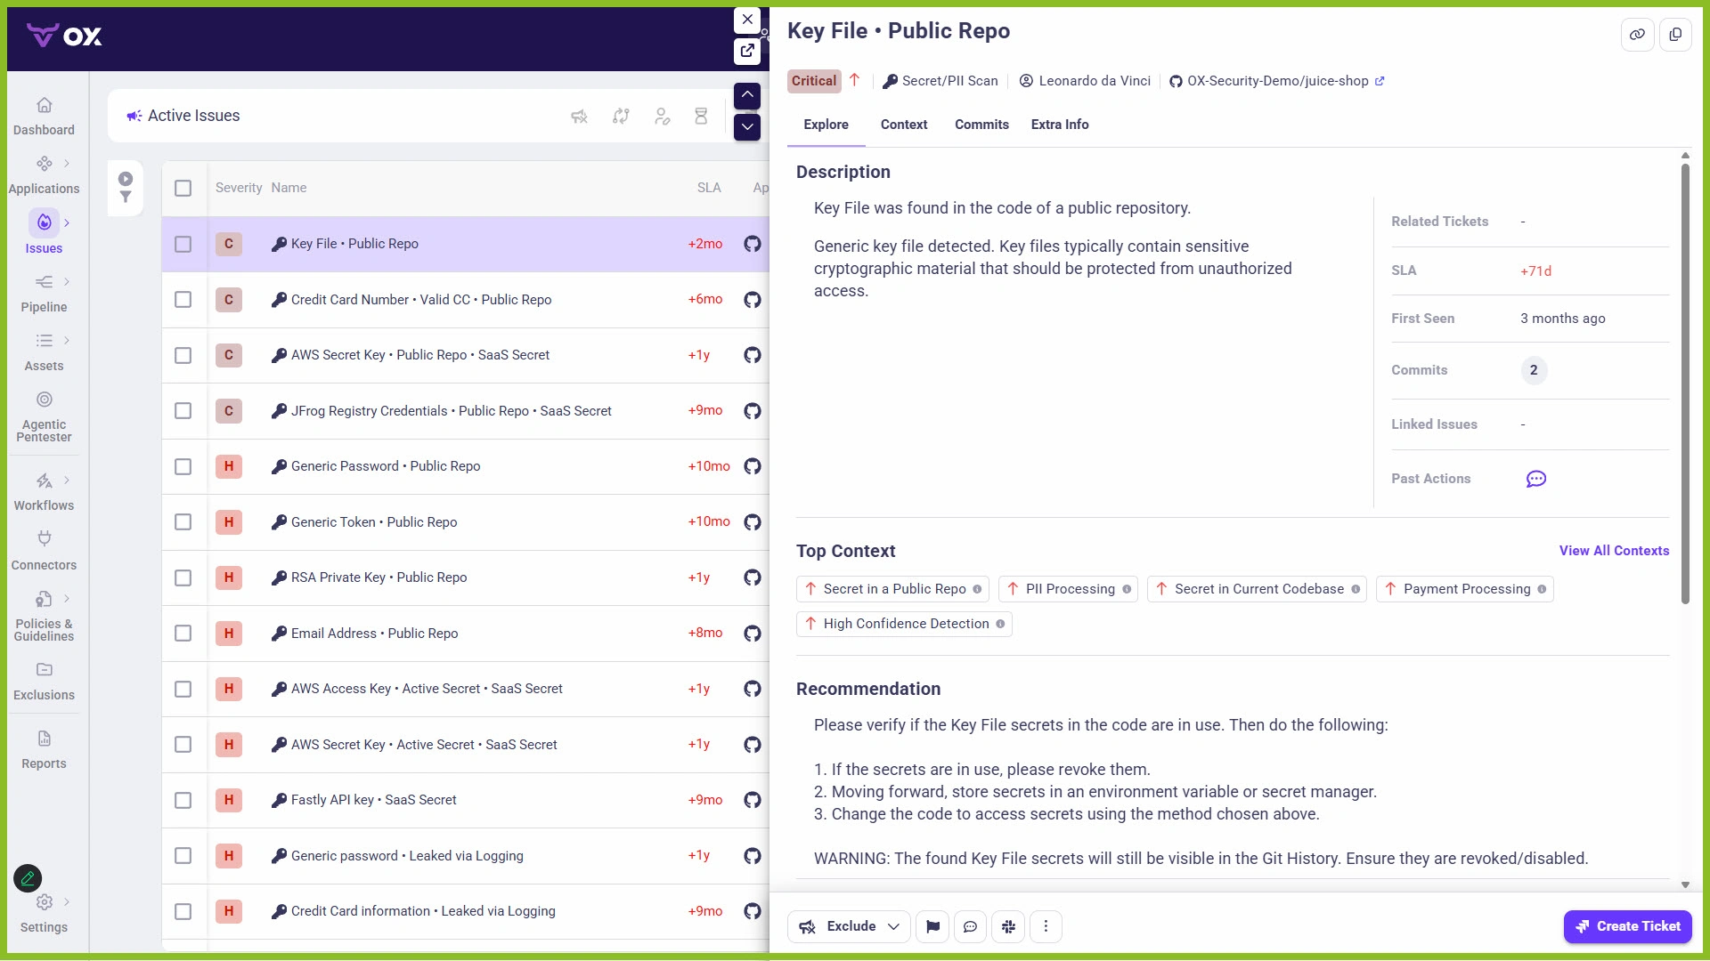
Task: Go to next issue with down chevron
Action: pos(746,127)
